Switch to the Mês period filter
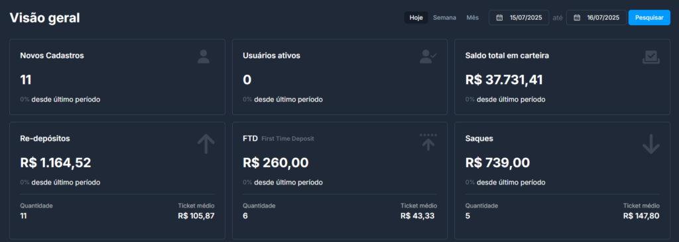The width and height of the screenshot is (679, 242). (x=472, y=18)
